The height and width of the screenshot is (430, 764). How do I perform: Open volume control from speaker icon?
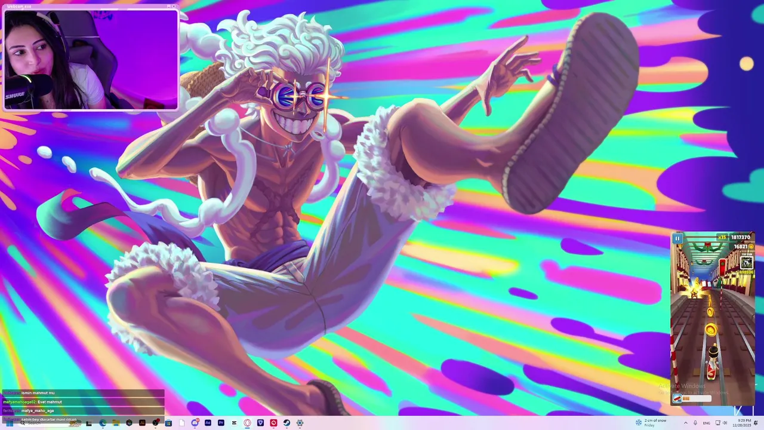tap(725, 423)
